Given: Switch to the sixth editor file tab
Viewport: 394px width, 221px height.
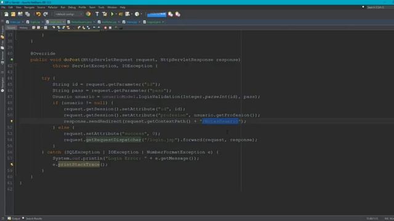Looking at the screenshot, I should tap(131, 22).
